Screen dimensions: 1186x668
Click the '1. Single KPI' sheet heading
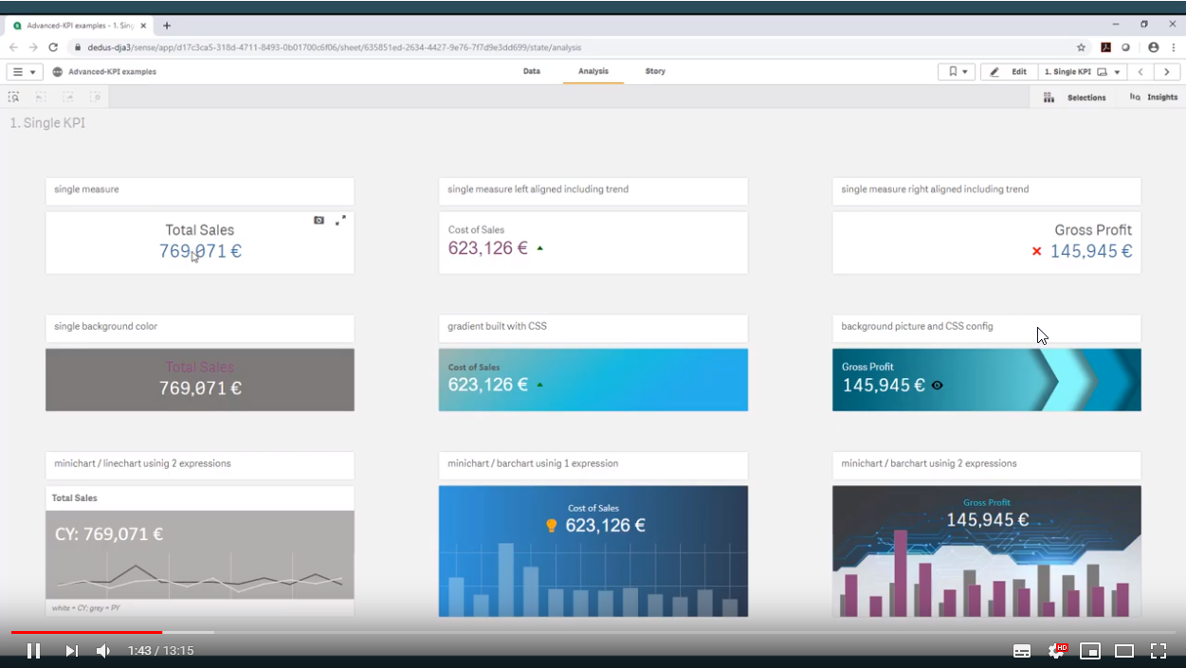(x=47, y=123)
